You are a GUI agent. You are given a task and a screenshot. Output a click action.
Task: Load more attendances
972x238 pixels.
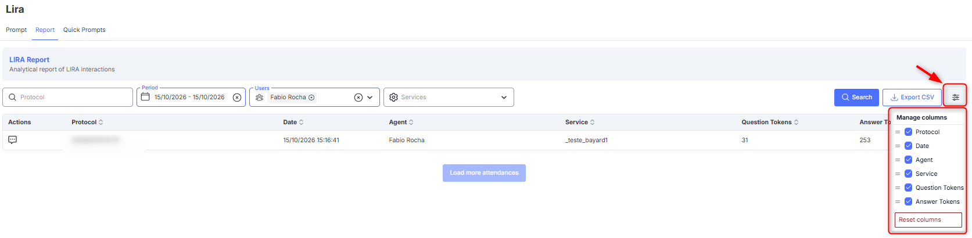point(484,173)
